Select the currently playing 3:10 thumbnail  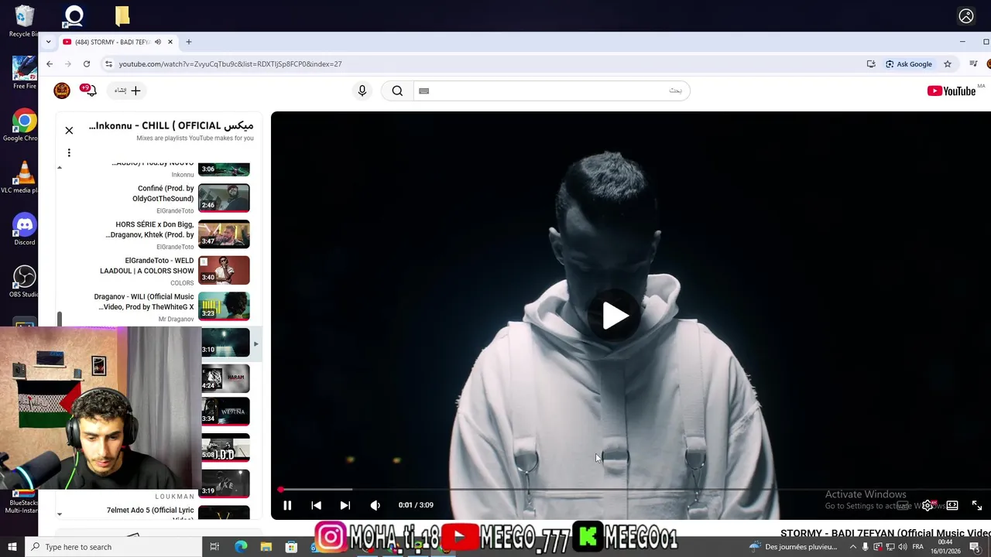(225, 343)
